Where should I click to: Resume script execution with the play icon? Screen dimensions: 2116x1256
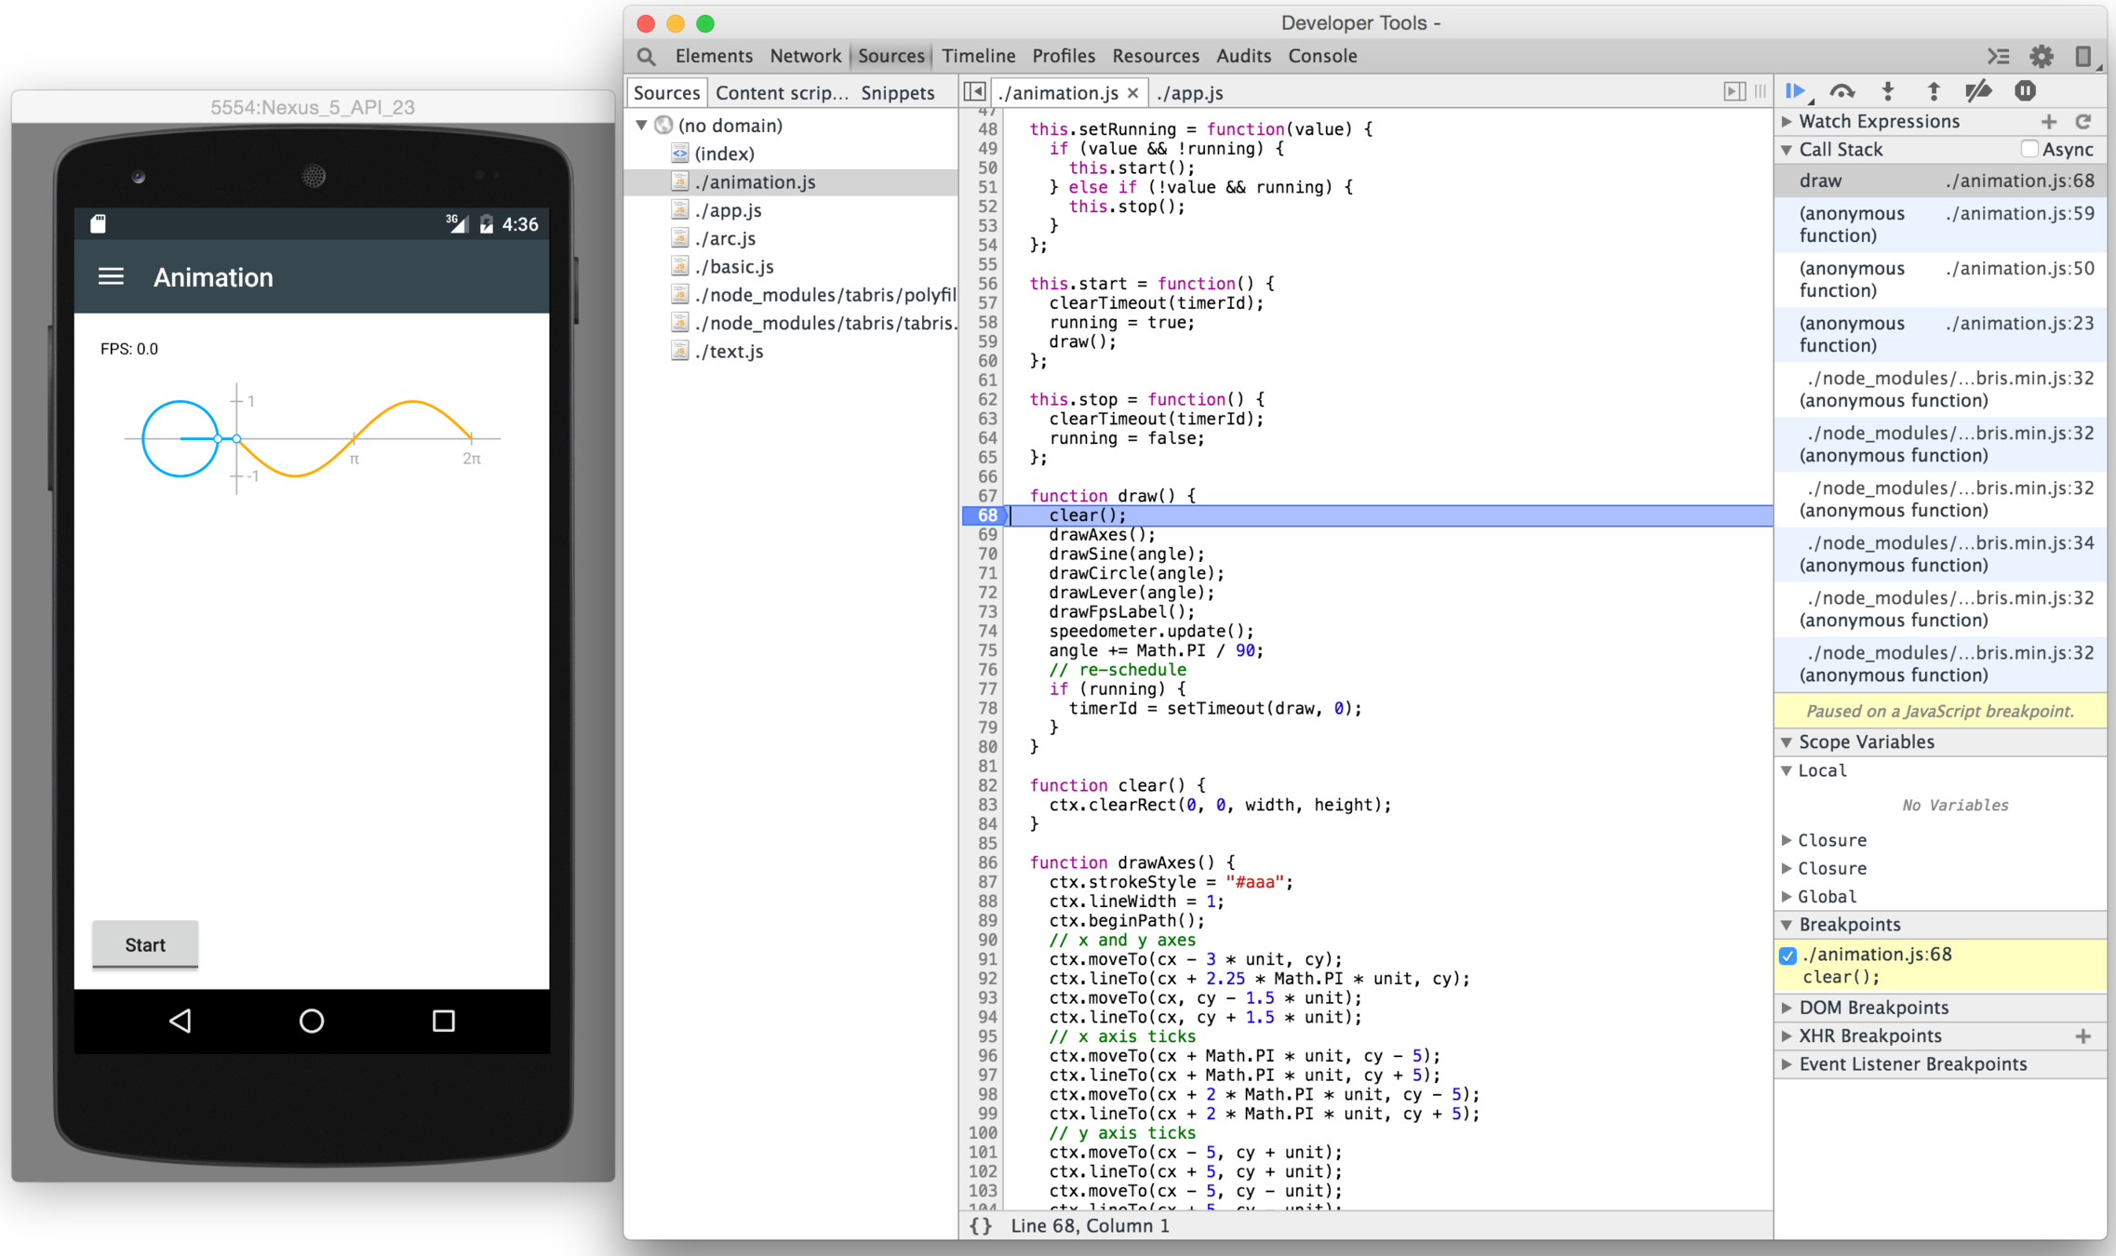[x=1795, y=91]
